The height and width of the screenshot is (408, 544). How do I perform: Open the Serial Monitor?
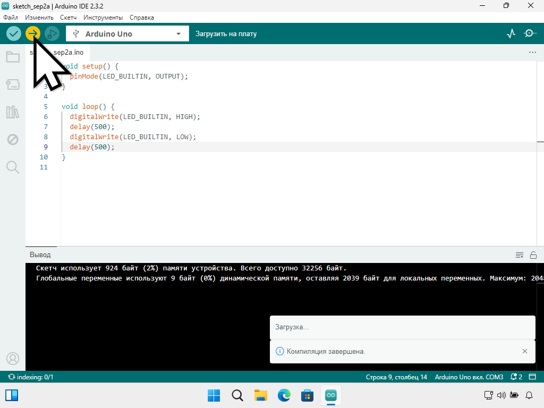[x=530, y=33]
